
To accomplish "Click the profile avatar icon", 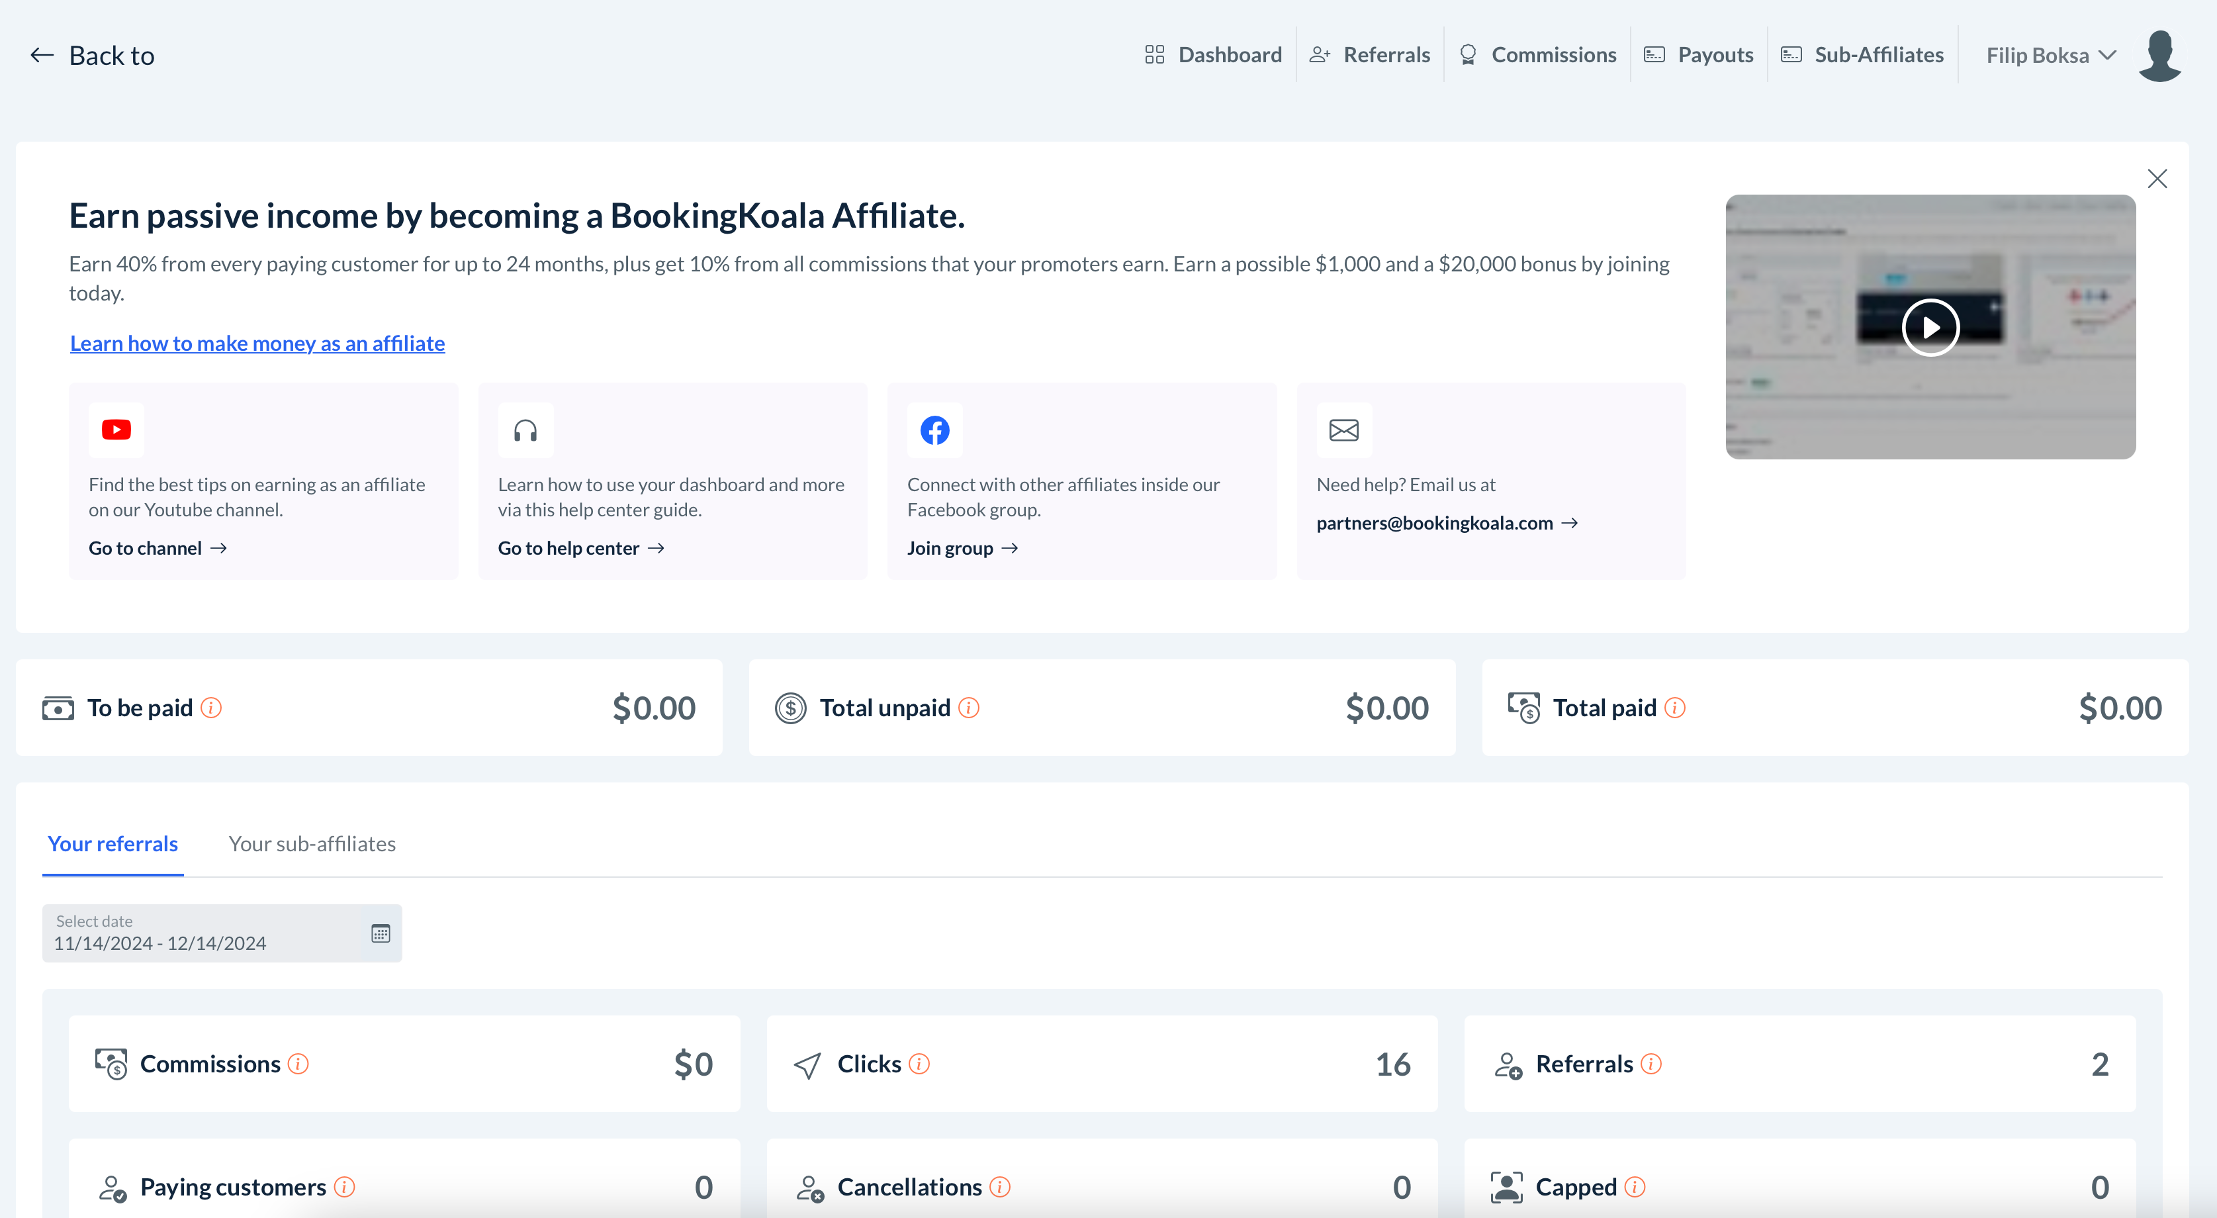I will (x=2159, y=54).
